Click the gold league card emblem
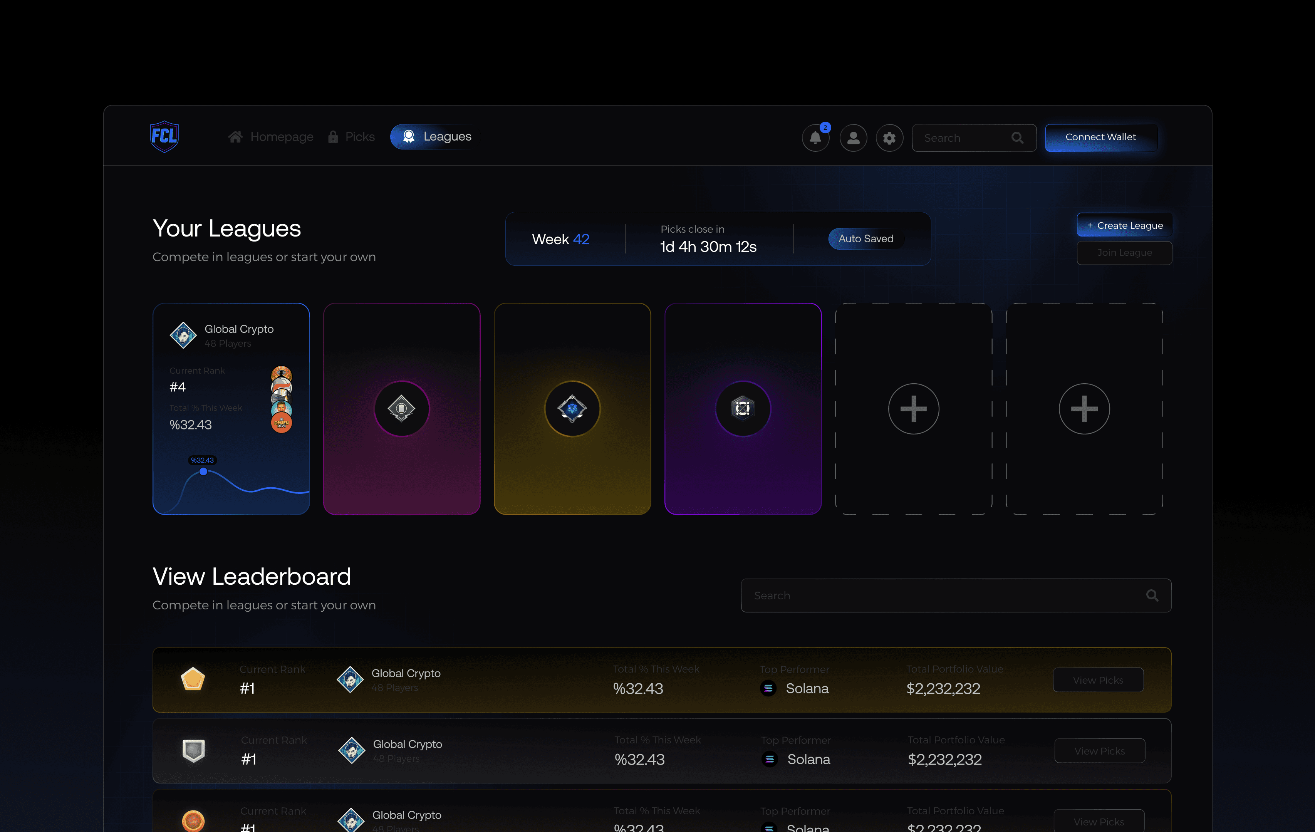1315x832 pixels. tap(572, 408)
